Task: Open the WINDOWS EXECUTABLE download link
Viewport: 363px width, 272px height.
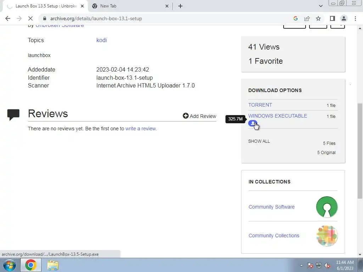Action: click(278, 116)
